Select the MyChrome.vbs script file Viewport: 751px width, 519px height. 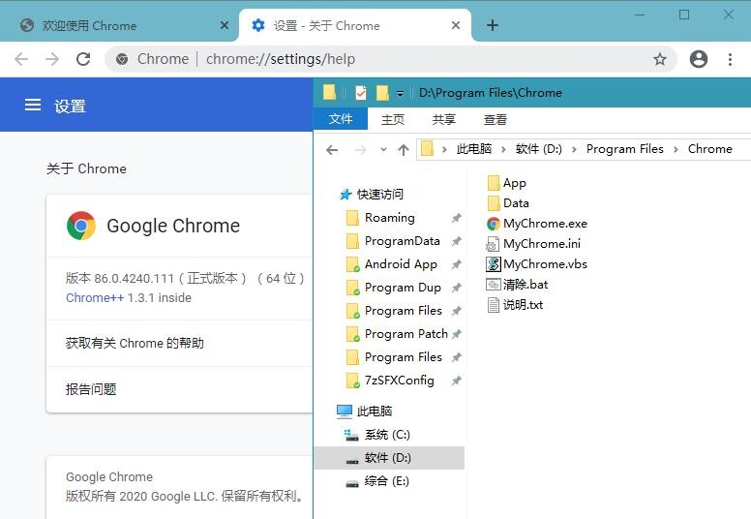coord(545,264)
